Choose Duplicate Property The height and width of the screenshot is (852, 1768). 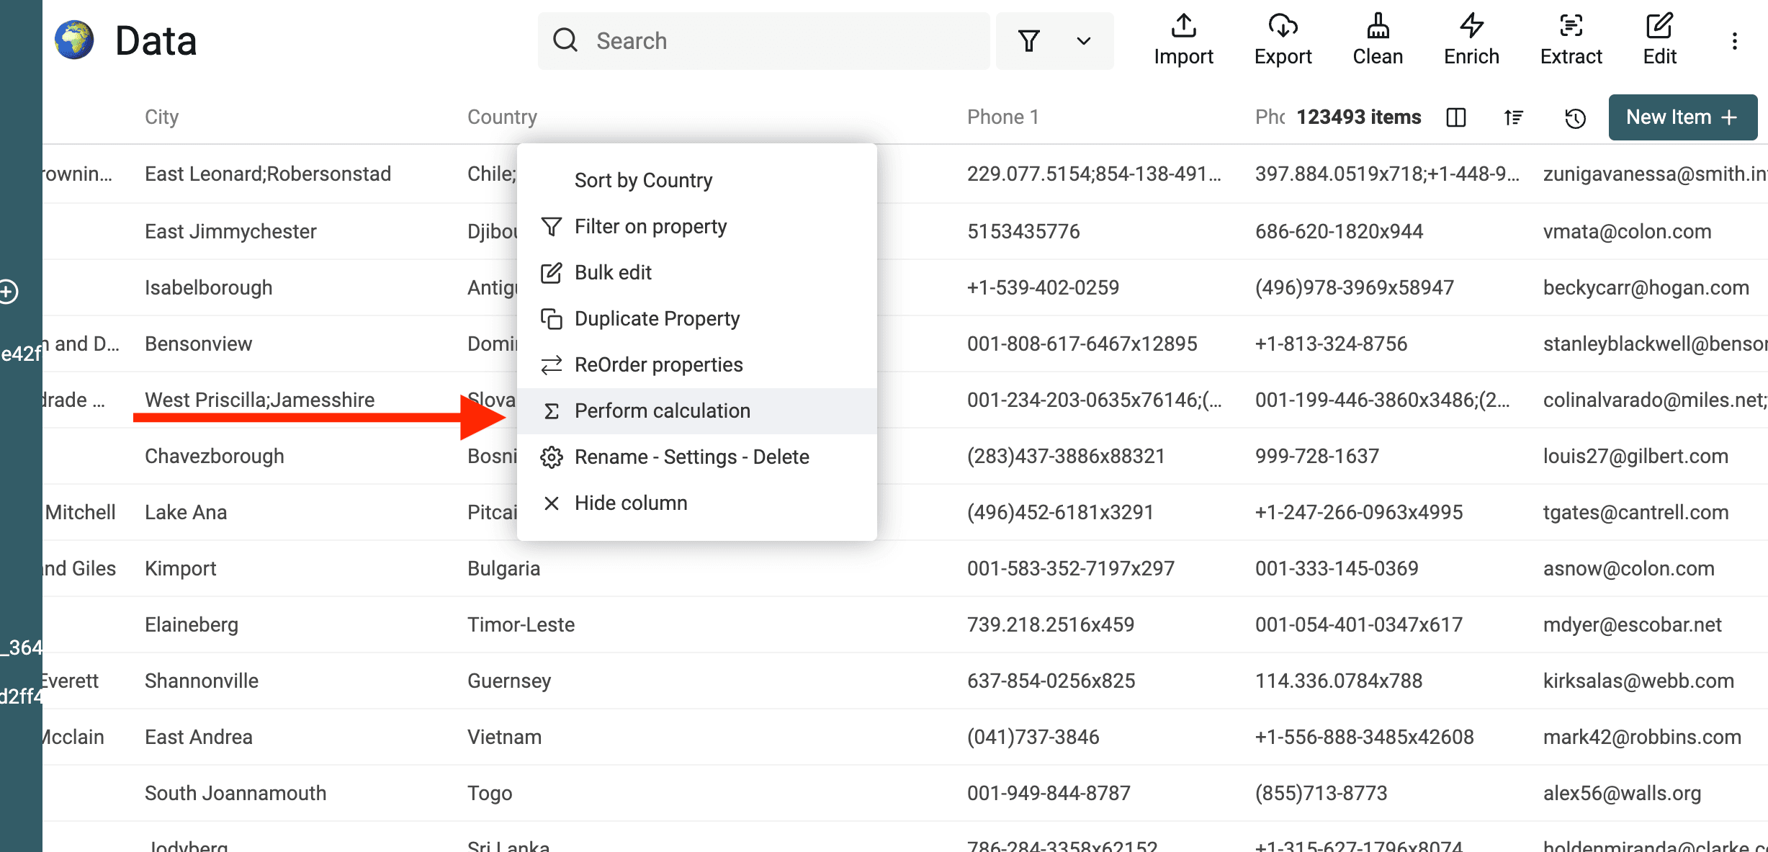coord(696,318)
